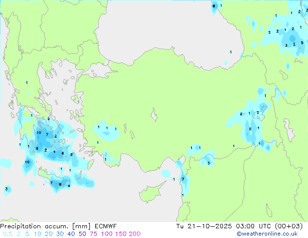Click the cyan "2" in the color legend
Screen dimensions: 308x238
tap(18, 234)
